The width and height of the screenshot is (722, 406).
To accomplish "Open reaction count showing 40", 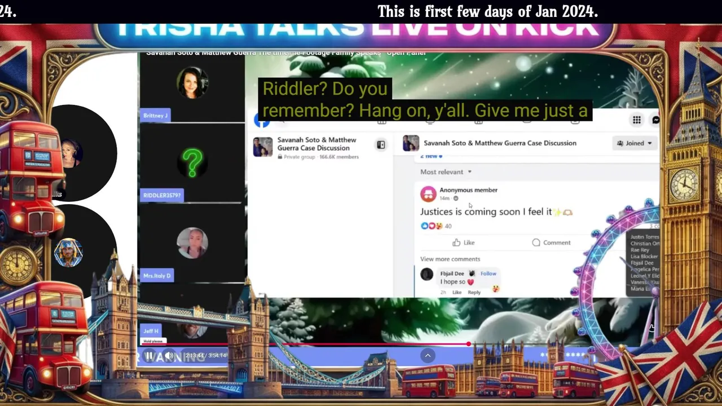I will click(448, 226).
